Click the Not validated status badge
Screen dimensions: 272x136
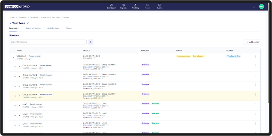click(x=198, y=56)
